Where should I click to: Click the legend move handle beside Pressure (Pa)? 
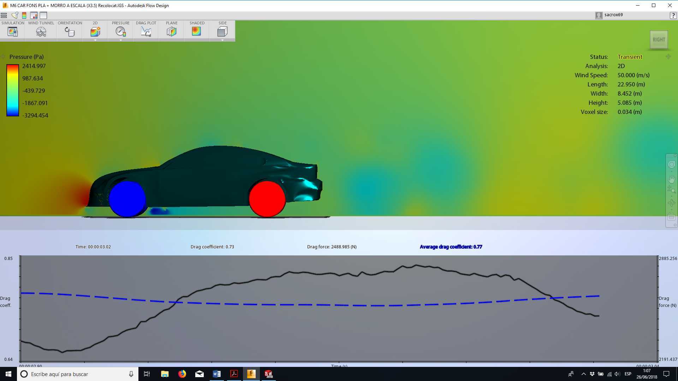click(3, 57)
